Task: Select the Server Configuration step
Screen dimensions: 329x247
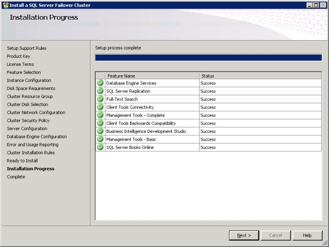Action: 27,129
